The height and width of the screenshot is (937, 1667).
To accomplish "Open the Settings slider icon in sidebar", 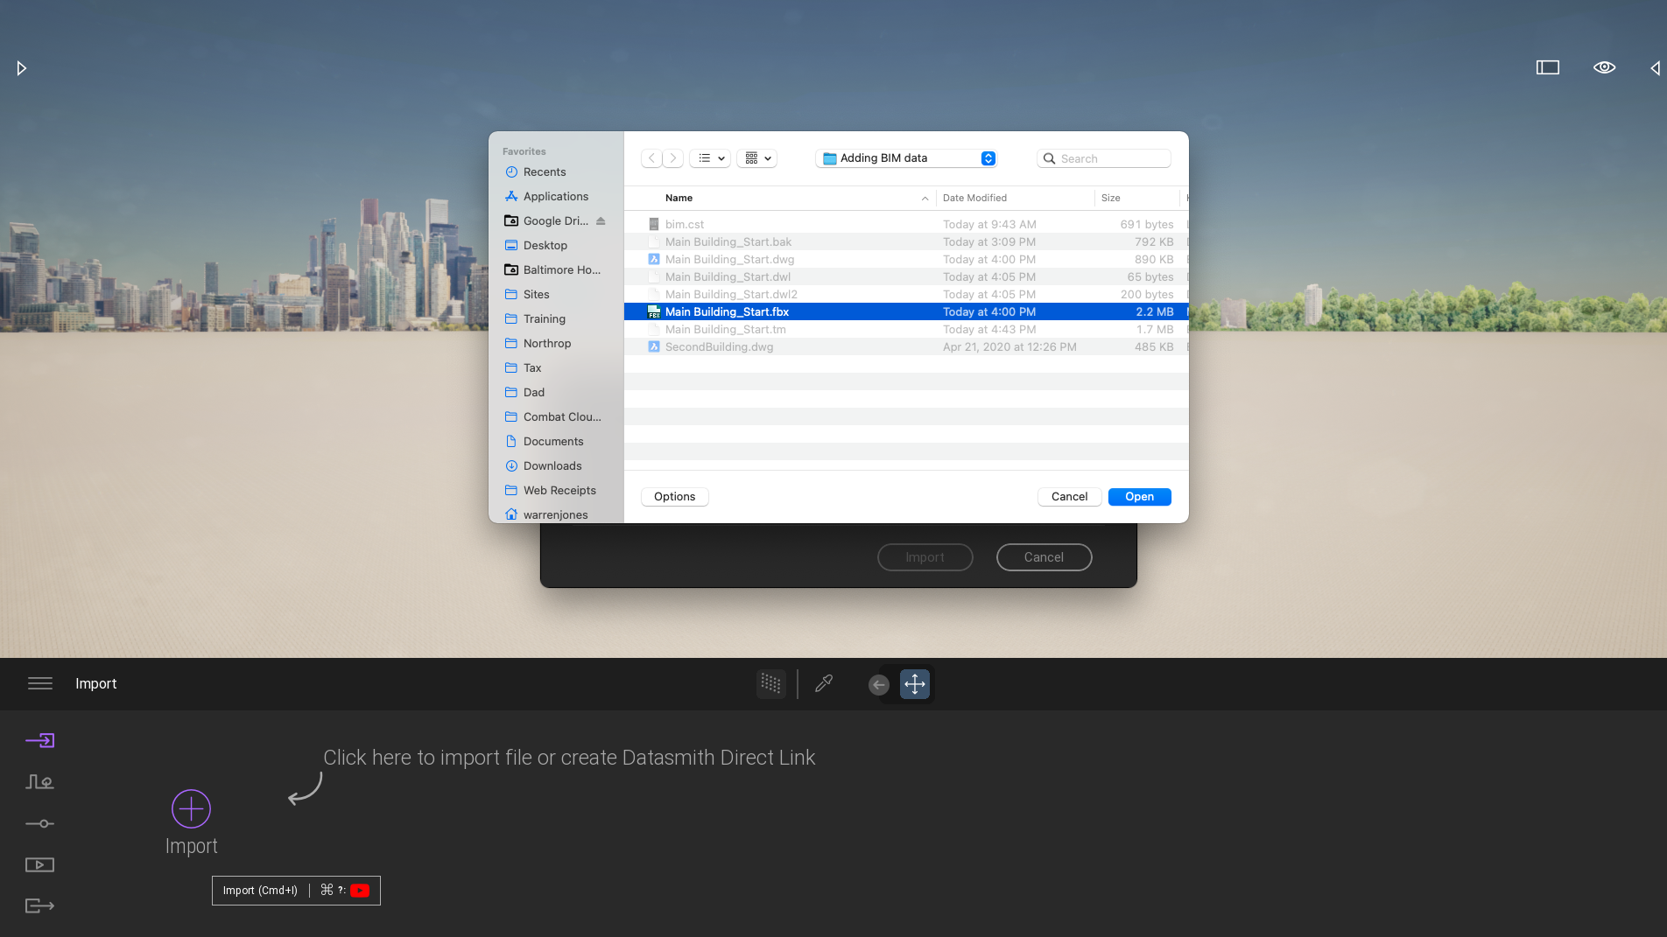I will tap(39, 823).
